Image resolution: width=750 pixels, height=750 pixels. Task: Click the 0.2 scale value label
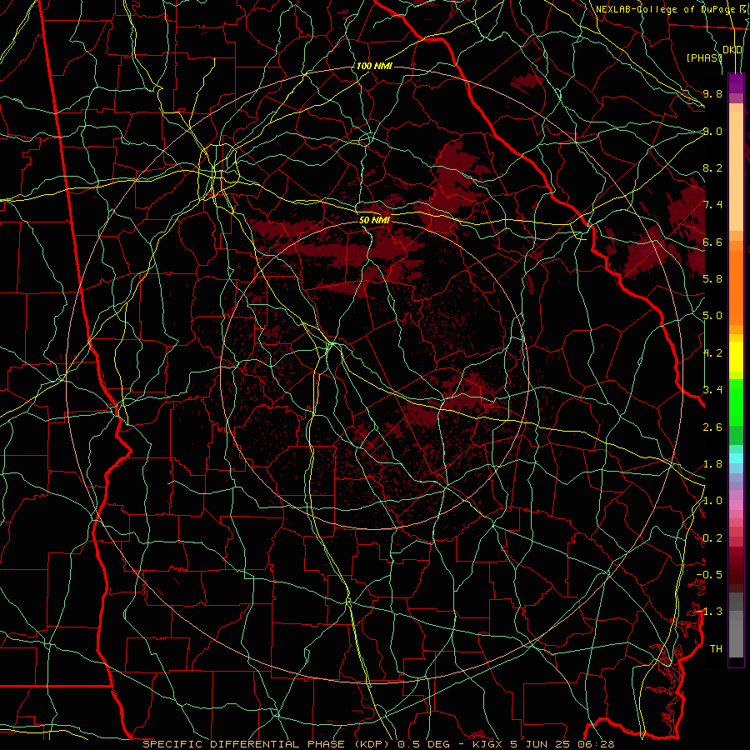712,538
